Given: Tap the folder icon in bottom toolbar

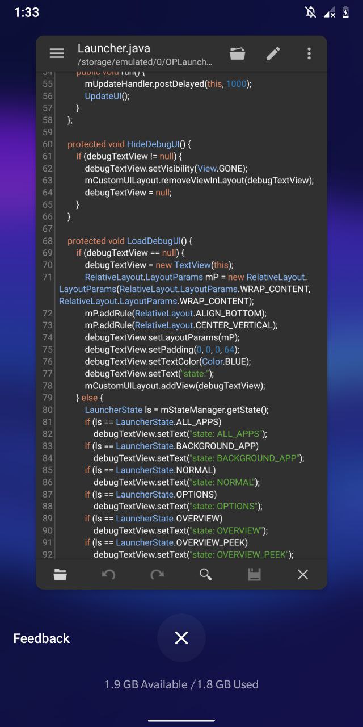Looking at the screenshot, I should click(60, 575).
